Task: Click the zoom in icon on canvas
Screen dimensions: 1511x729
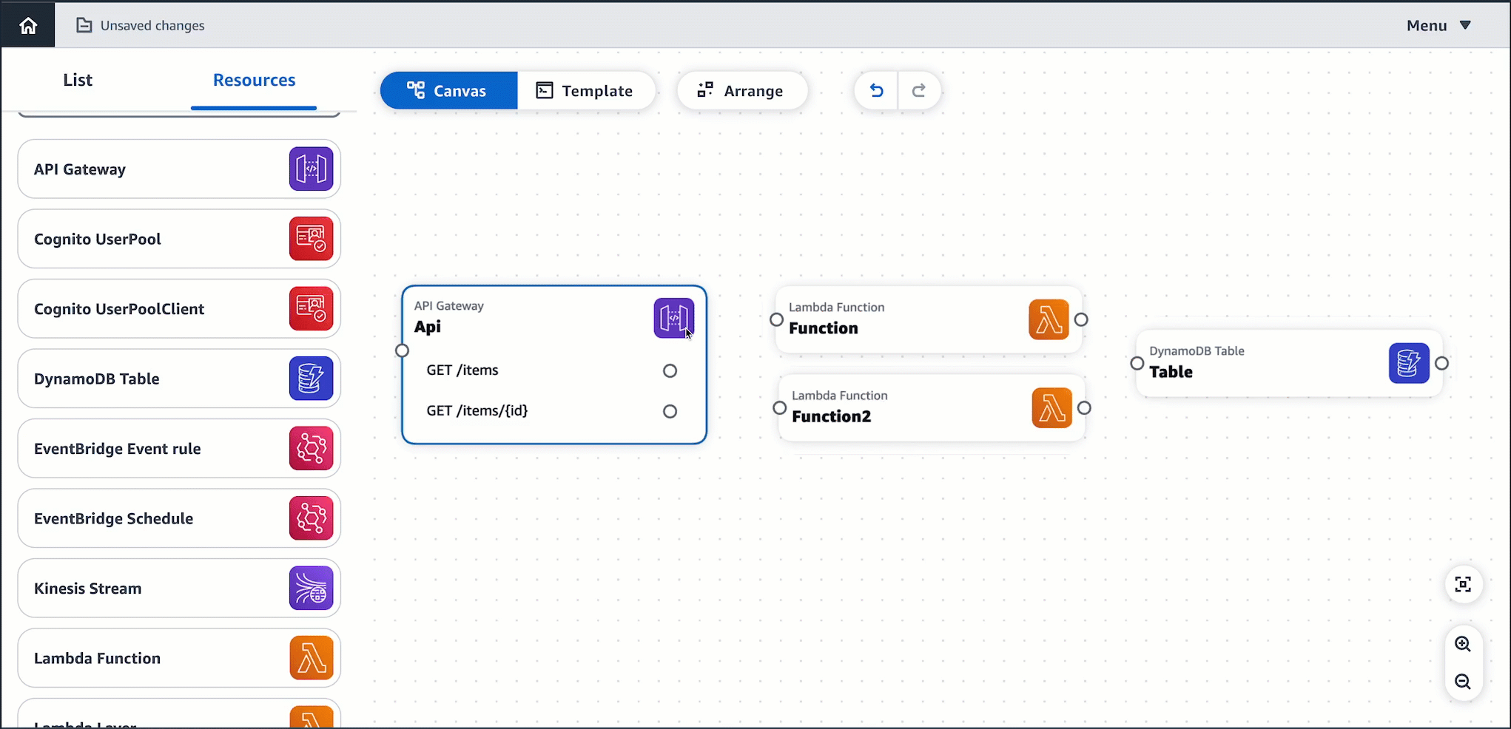Action: click(1463, 644)
